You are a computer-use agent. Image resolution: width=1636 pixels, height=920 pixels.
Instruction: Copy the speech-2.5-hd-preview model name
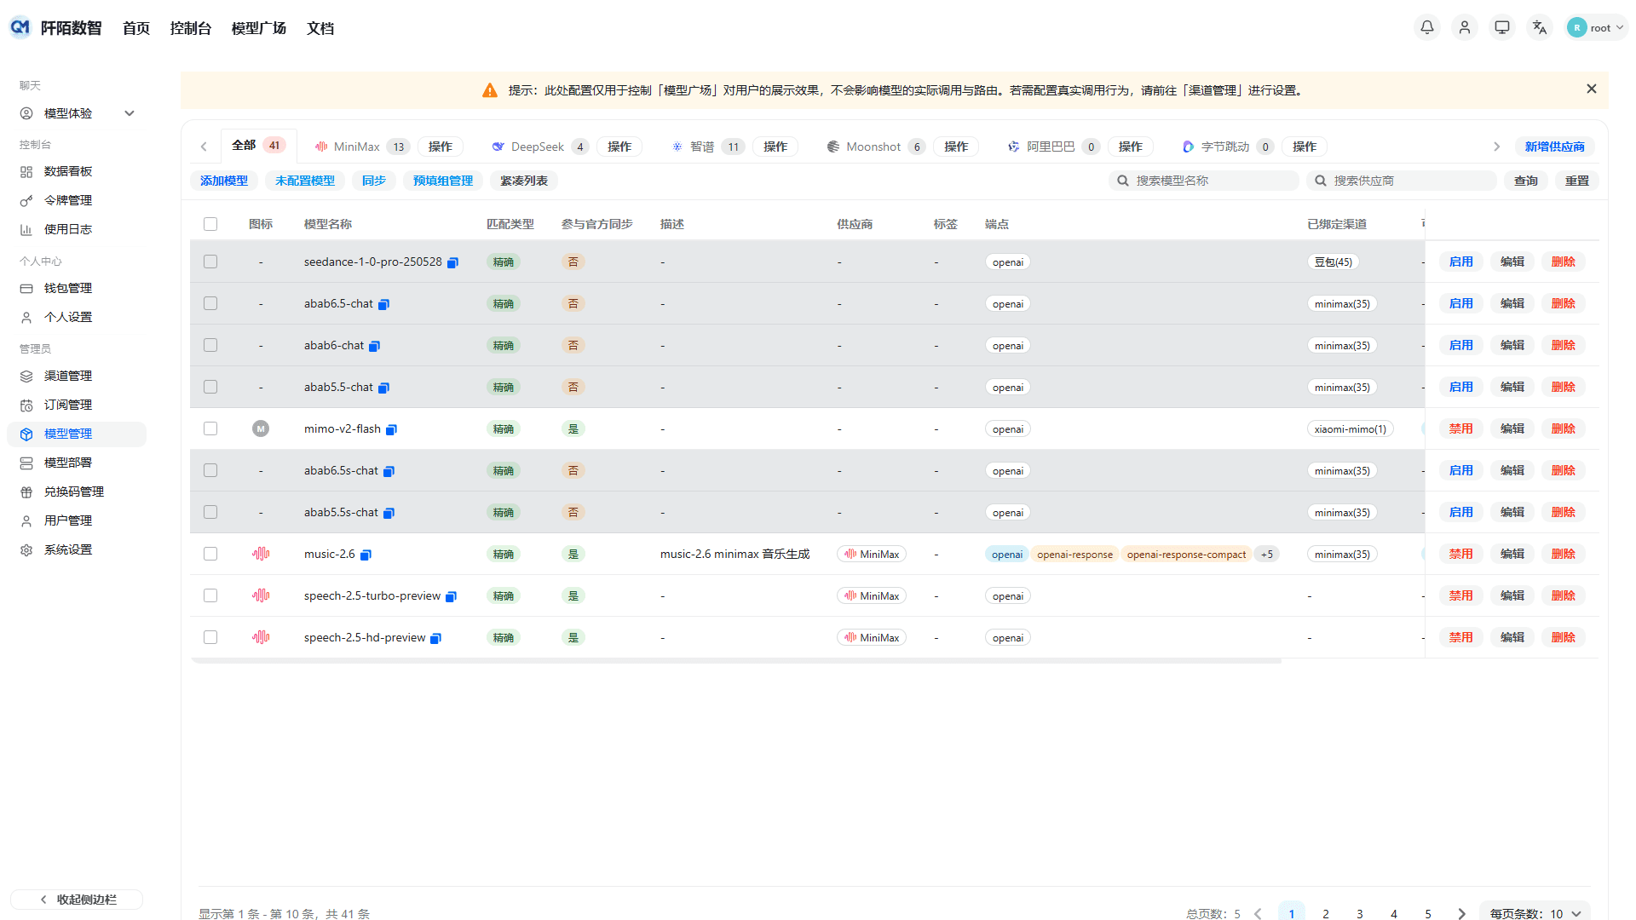[x=436, y=638]
